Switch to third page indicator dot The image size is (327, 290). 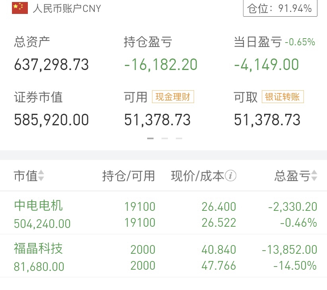(179, 138)
